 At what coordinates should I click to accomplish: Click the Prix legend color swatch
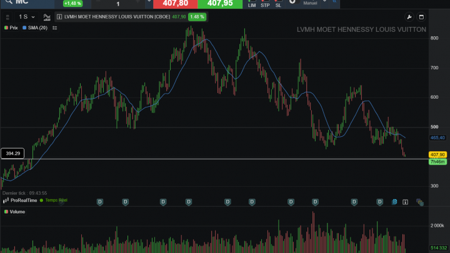pyautogui.click(x=6, y=28)
